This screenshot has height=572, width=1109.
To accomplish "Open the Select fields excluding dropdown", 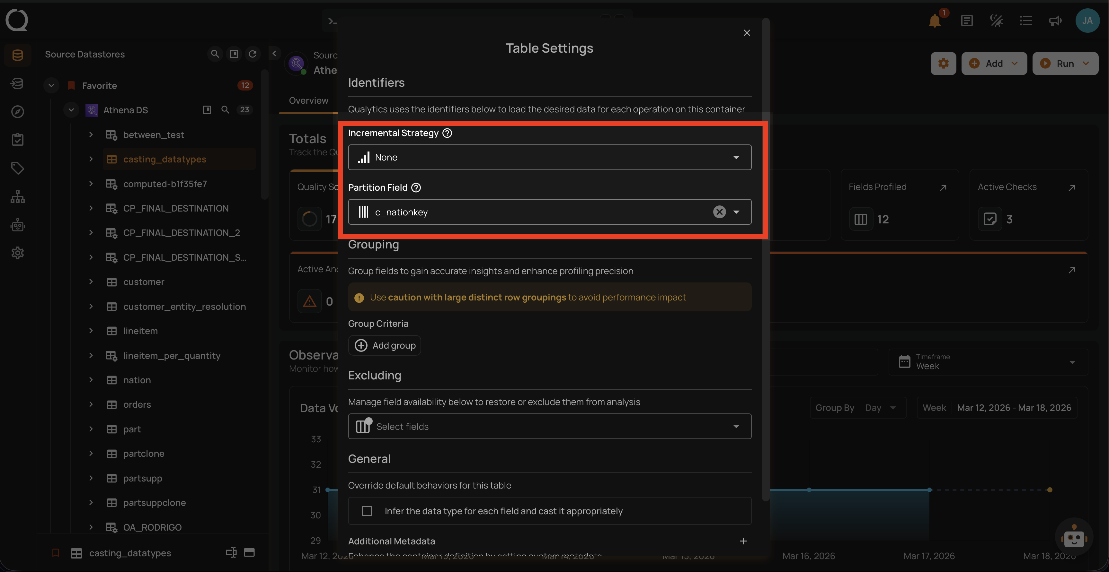I will click(549, 426).
